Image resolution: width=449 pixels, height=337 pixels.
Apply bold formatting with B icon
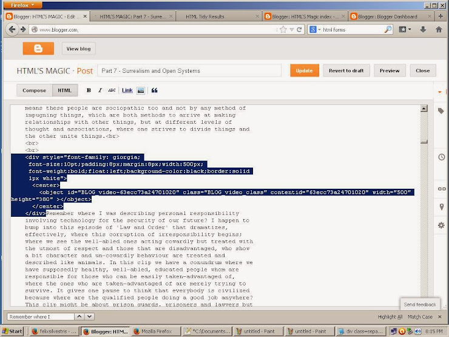tap(89, 90)
